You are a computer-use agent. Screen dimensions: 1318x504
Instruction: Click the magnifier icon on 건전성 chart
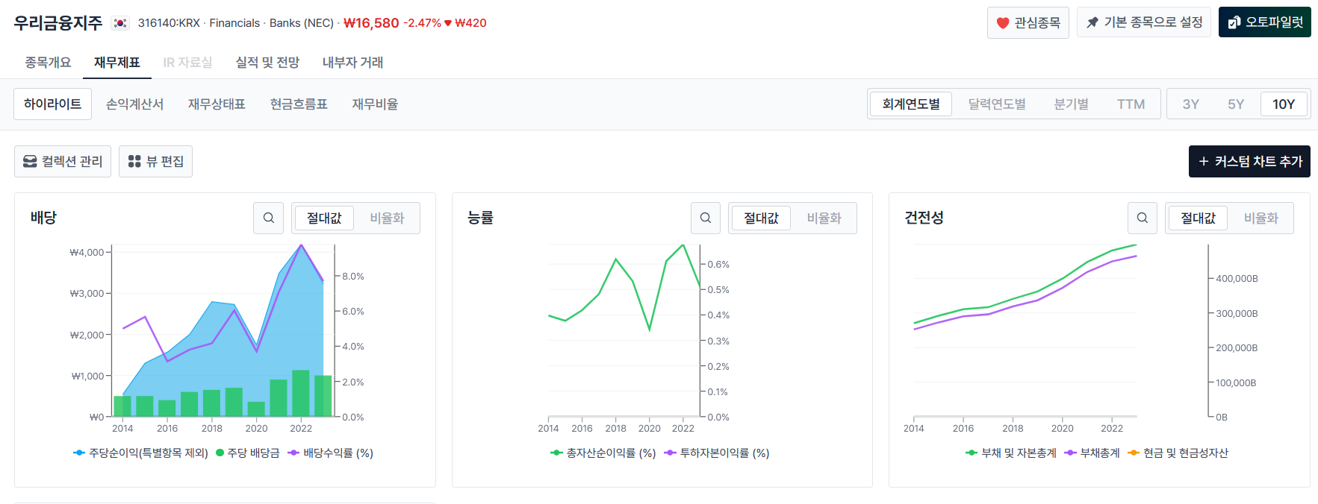tap(1143, 218)
